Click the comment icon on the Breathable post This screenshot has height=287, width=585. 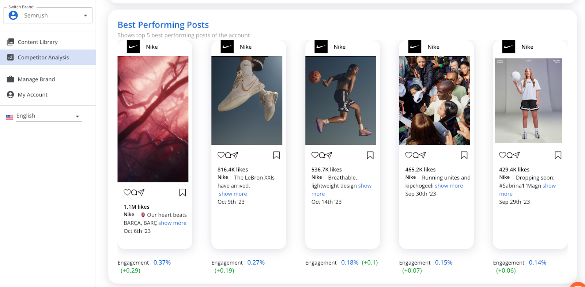(x=322, y=155)
